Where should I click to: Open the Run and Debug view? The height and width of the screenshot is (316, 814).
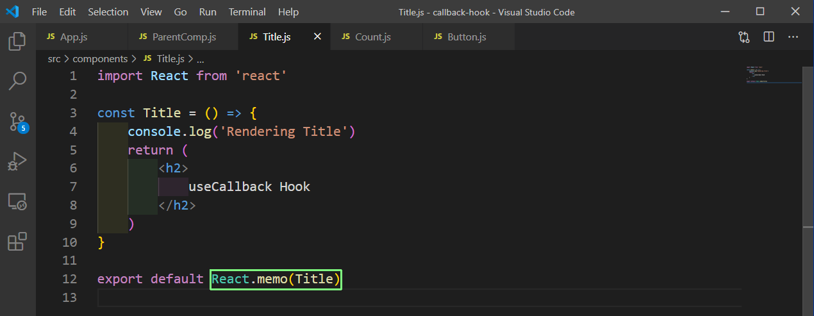[x=17, y=162]
